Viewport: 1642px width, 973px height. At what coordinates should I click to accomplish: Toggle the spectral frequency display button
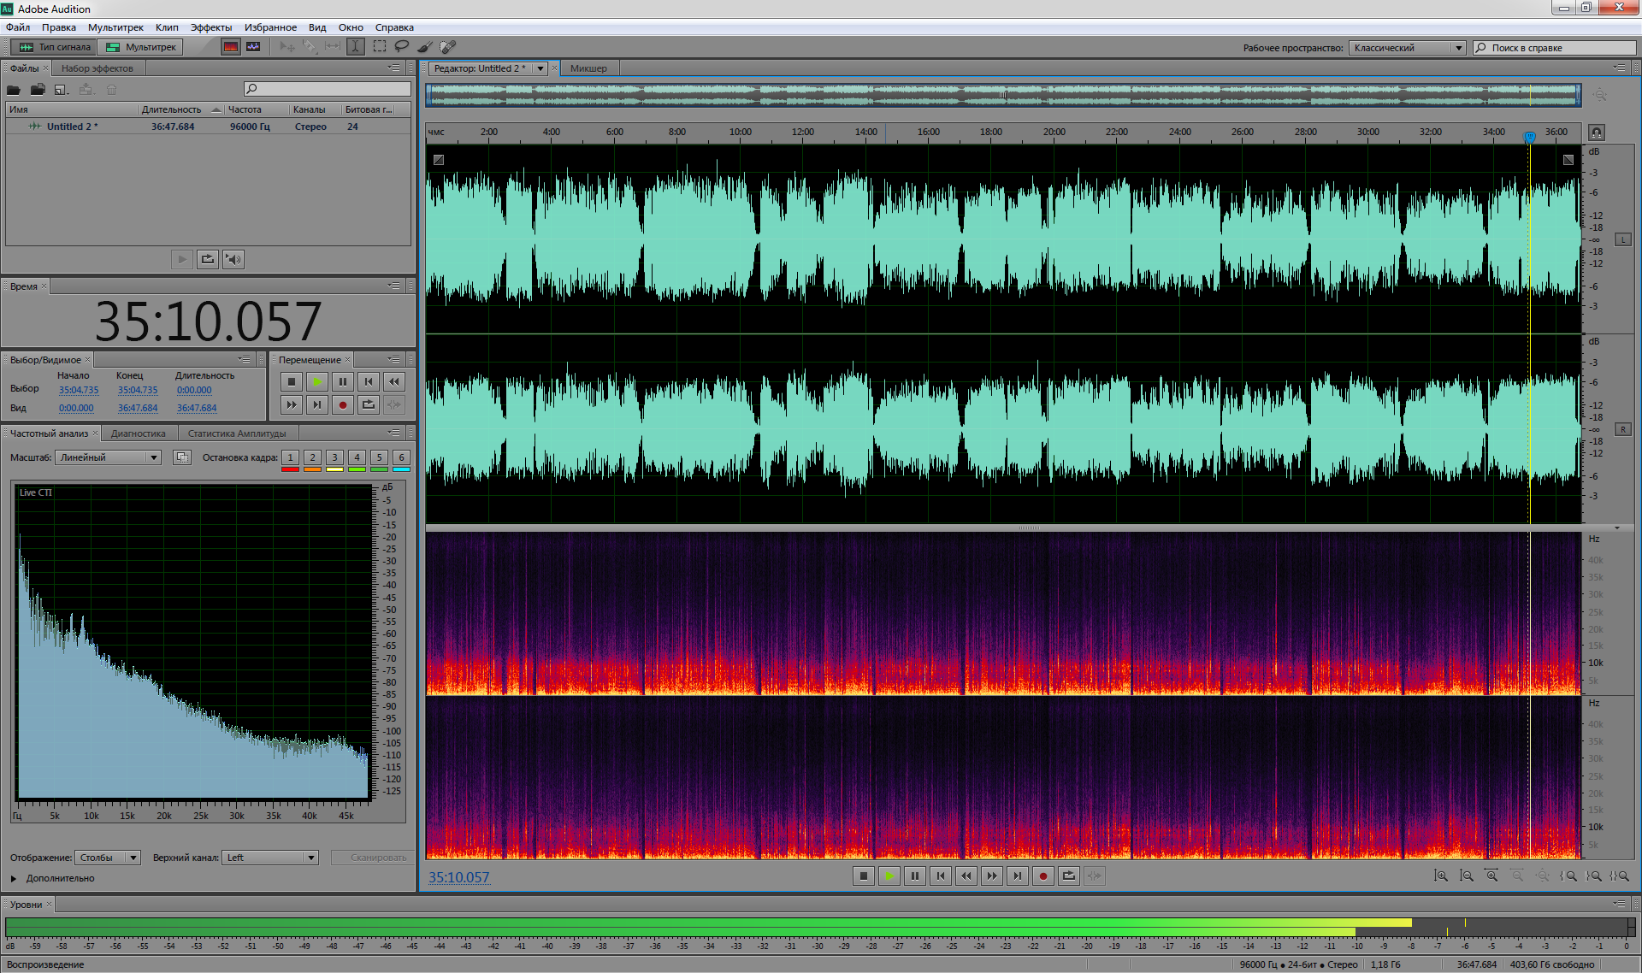[x=231, y=47]
